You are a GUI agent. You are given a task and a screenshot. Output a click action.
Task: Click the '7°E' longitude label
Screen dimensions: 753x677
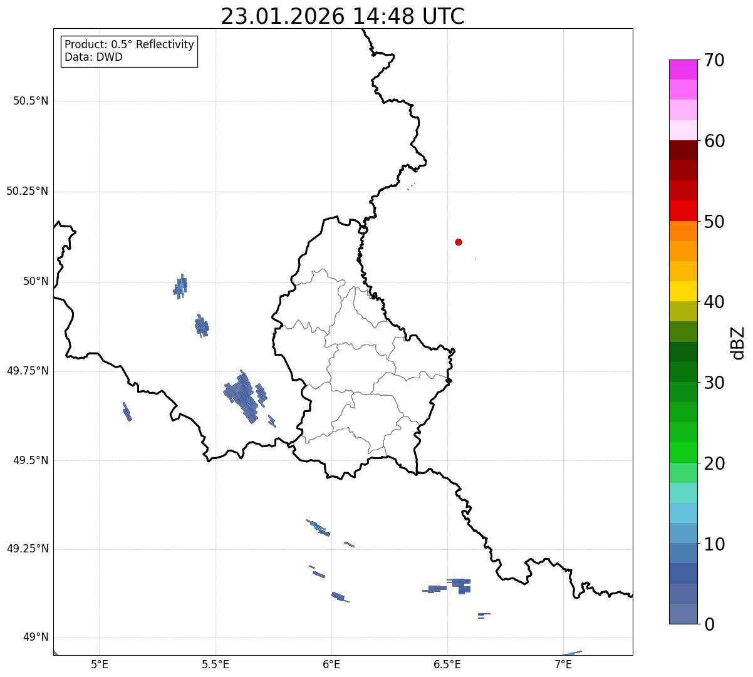[563, 664]
